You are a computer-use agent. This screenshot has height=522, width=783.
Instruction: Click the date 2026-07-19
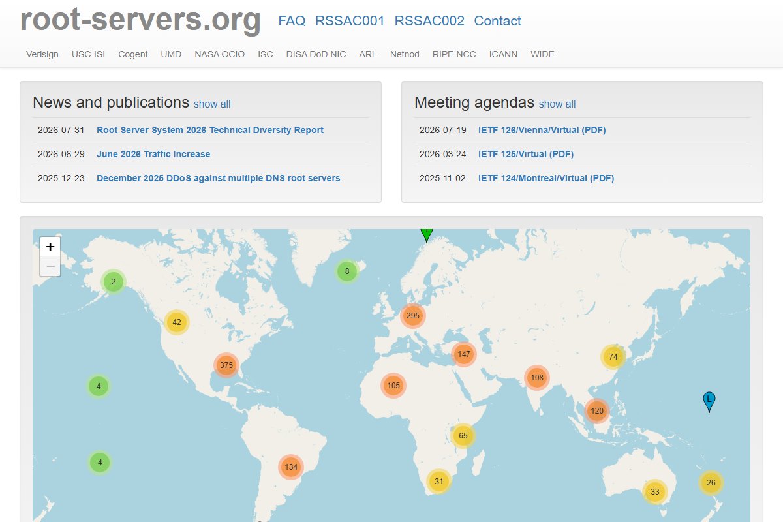[443, 130]
